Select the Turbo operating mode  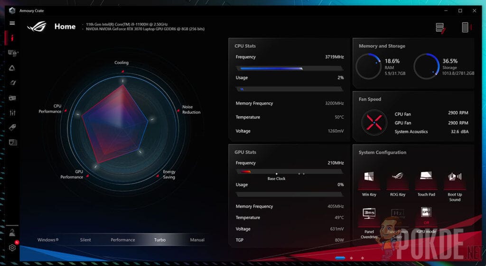coord(160,239)
